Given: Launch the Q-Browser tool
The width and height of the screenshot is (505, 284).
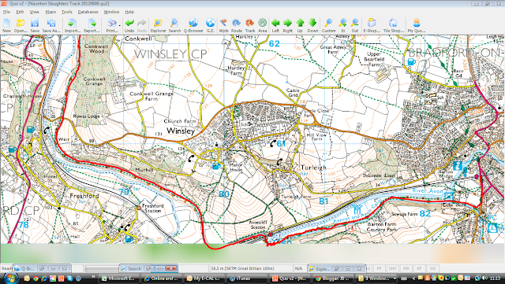Looking at the screenshot, I should [x=193, y=25].
